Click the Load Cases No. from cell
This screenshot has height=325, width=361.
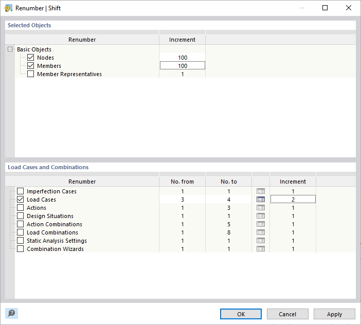click(x=182, y=200)
